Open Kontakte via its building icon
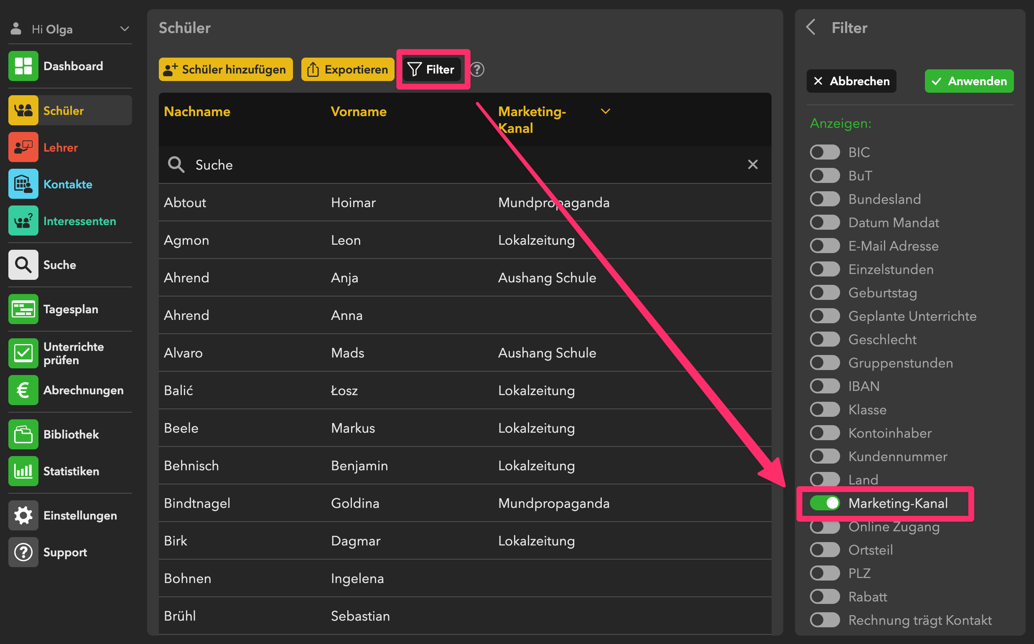Viewport: 1034px width, 644px height. (23, 184)
